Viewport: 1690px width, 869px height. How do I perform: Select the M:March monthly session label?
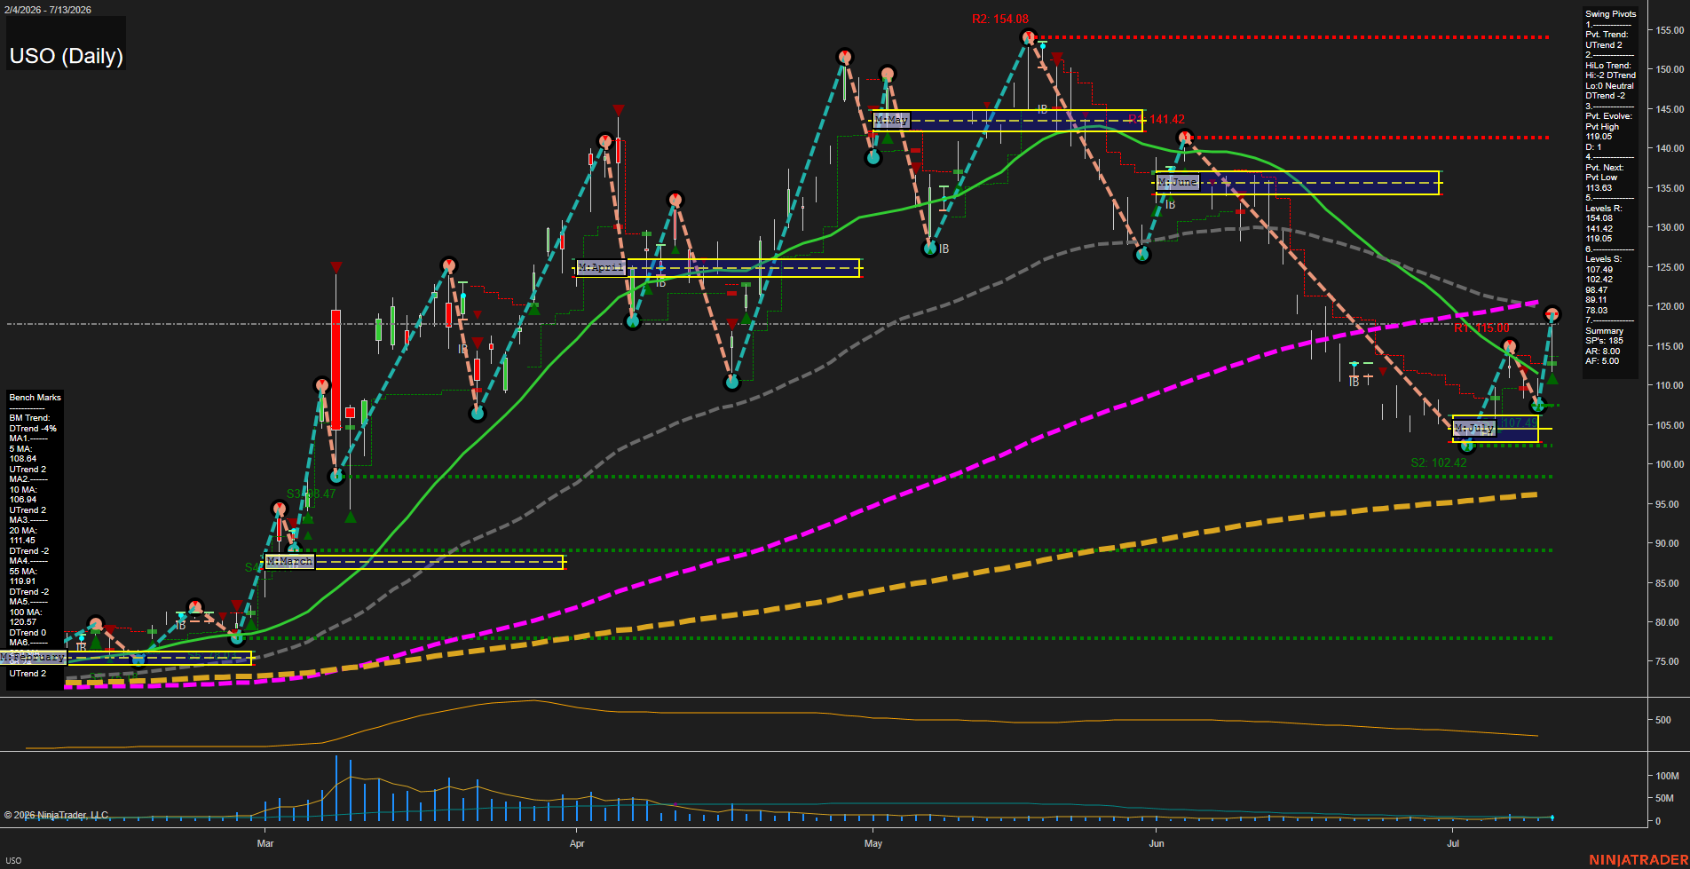tap(289, 561)
